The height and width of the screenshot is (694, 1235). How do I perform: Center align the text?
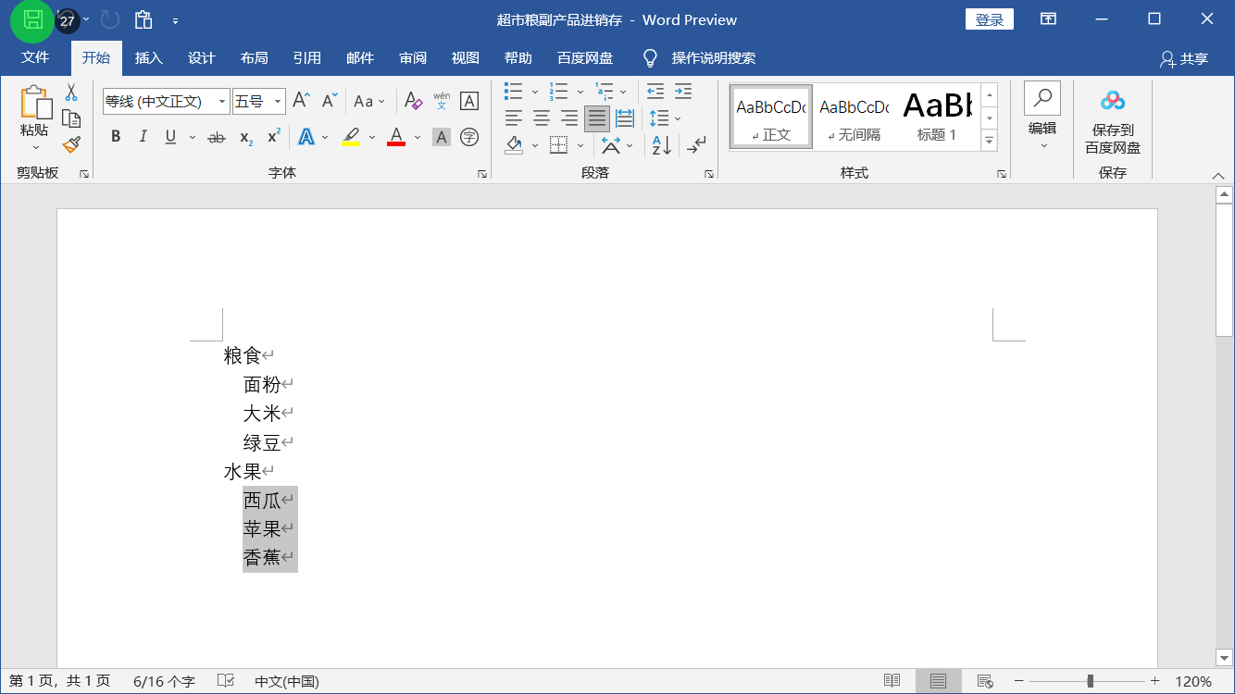pyautogui.click(x=542, y=118)
